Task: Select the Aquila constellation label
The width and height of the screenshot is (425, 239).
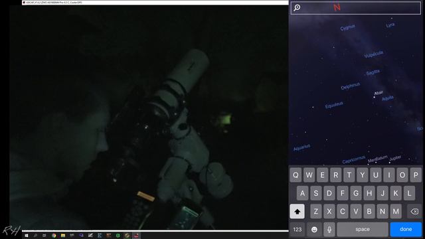Action: pyautogui.click(x=388, y=98)
